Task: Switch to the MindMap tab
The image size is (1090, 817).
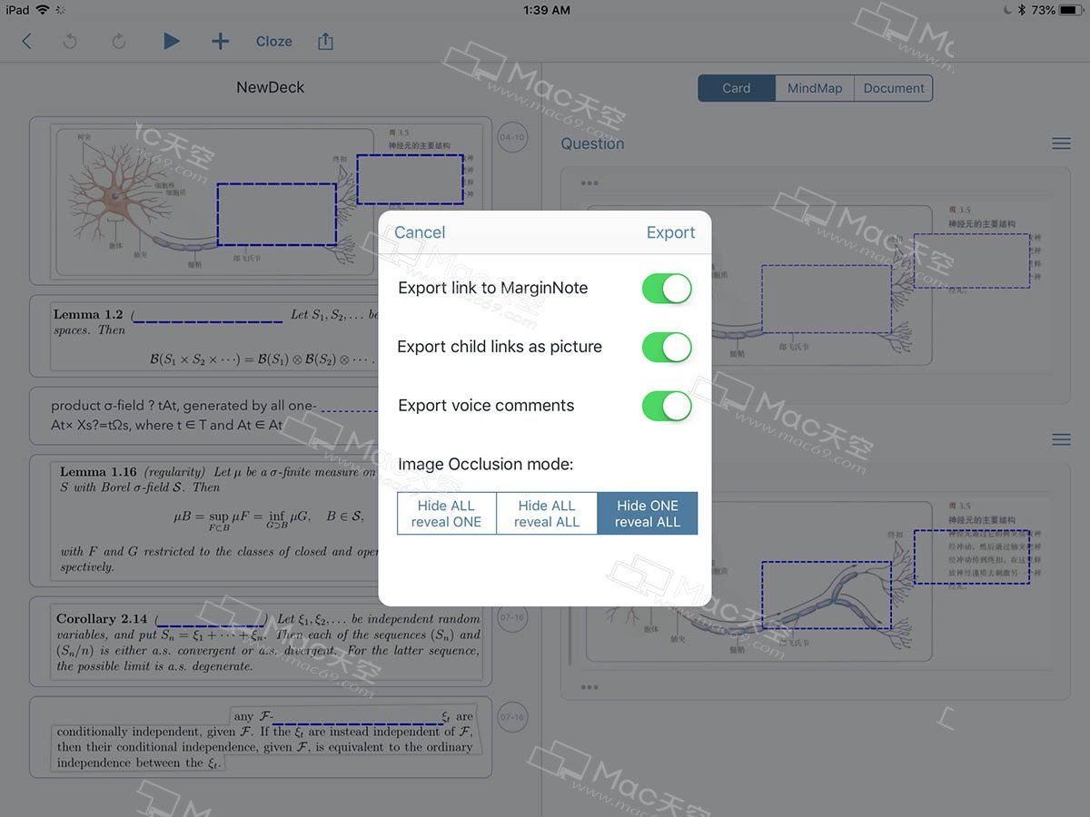Action: pyautogui.click(x=815, y=88)
